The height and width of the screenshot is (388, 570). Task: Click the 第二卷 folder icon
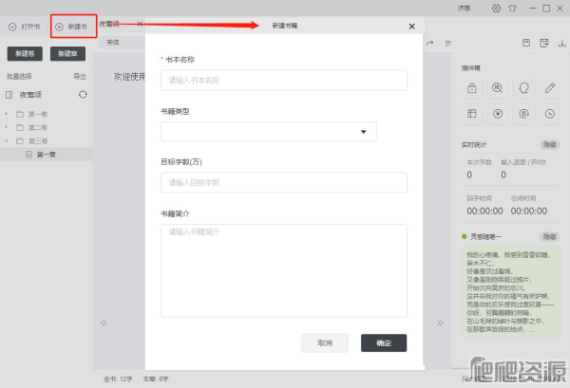tap(20, 128)
